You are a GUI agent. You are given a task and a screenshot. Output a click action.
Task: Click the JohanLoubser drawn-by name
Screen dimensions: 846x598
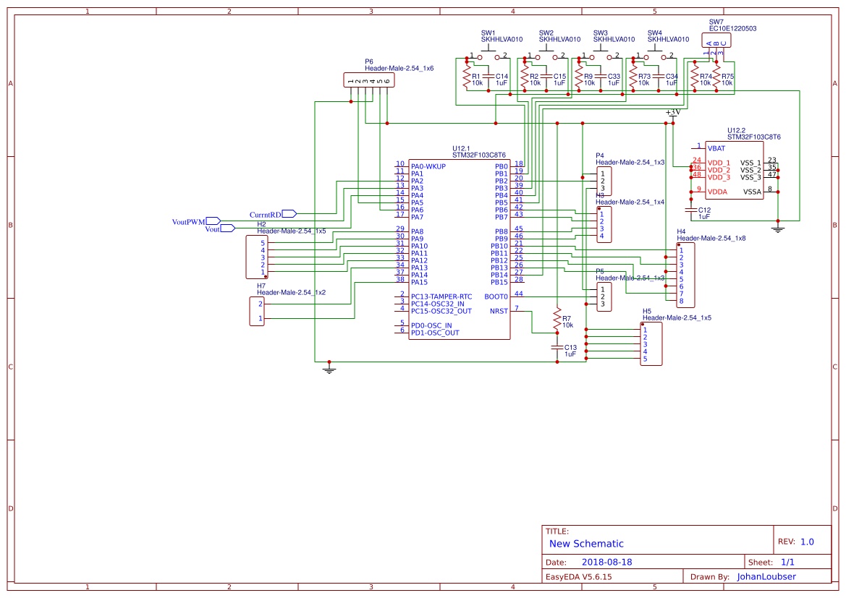click(x=766, y=576)
